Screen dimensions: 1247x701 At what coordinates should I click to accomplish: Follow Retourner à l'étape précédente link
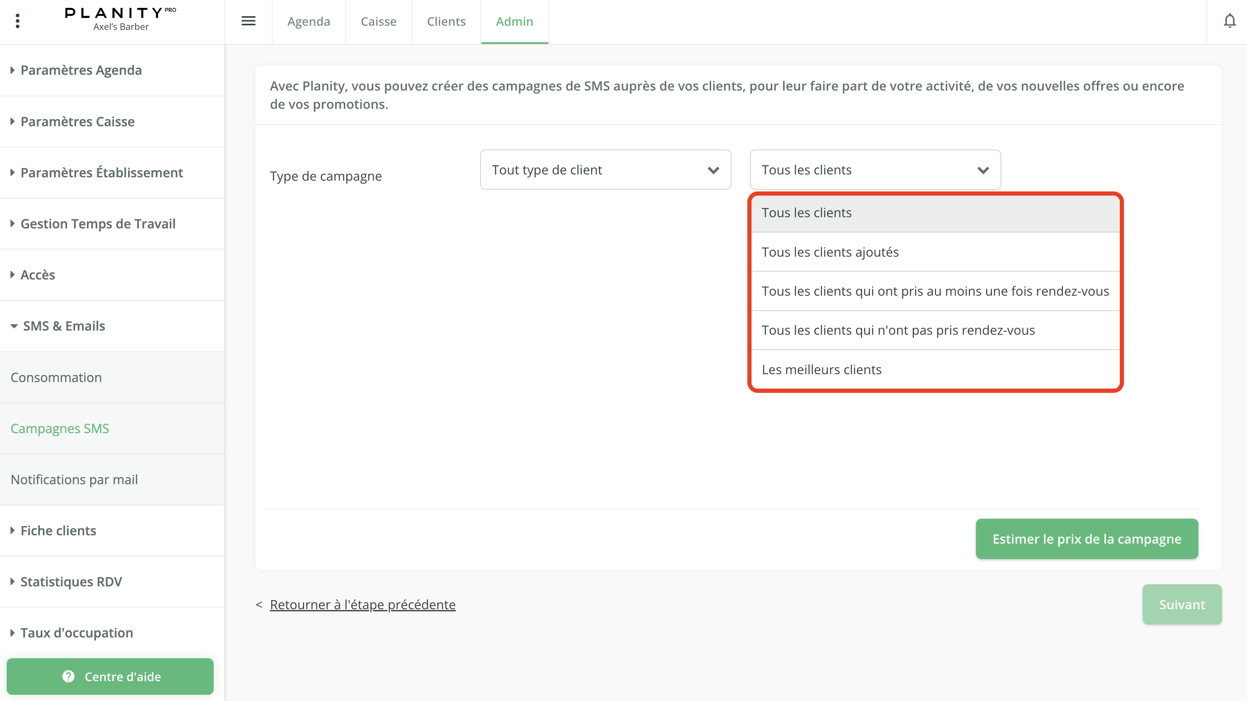(x=362, y=605)
